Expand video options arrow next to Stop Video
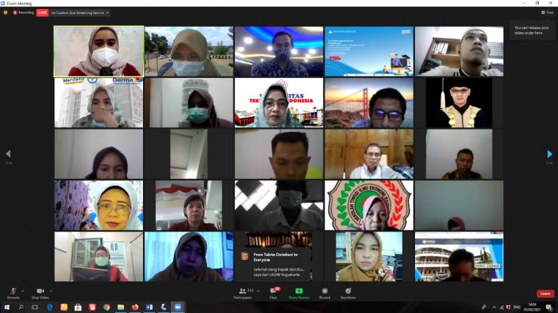Viewport: 558px width, 313px height. click(51, 291)
